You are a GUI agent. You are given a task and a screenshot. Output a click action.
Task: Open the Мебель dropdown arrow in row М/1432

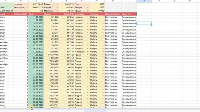click(x=103, y=55)
